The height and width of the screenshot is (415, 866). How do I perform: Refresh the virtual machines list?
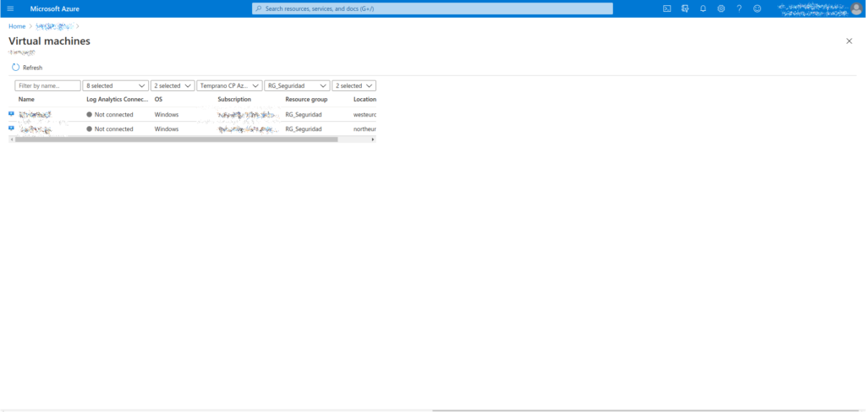27,68
